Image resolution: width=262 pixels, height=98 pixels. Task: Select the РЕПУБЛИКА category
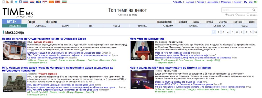tap(168, 26)
